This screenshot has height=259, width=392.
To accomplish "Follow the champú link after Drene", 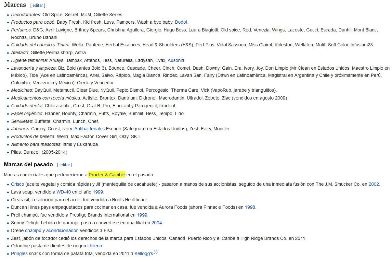I will click(x=33, y=230).
